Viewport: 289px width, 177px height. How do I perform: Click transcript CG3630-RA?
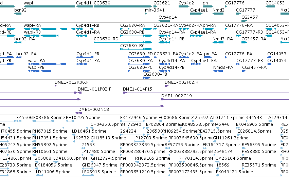(132, 25)
